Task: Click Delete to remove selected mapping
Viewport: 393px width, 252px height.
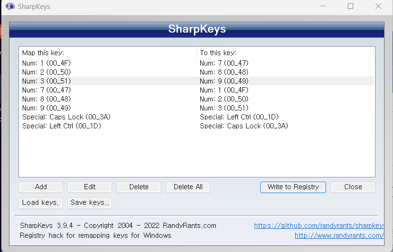Action: coord(139,187)
